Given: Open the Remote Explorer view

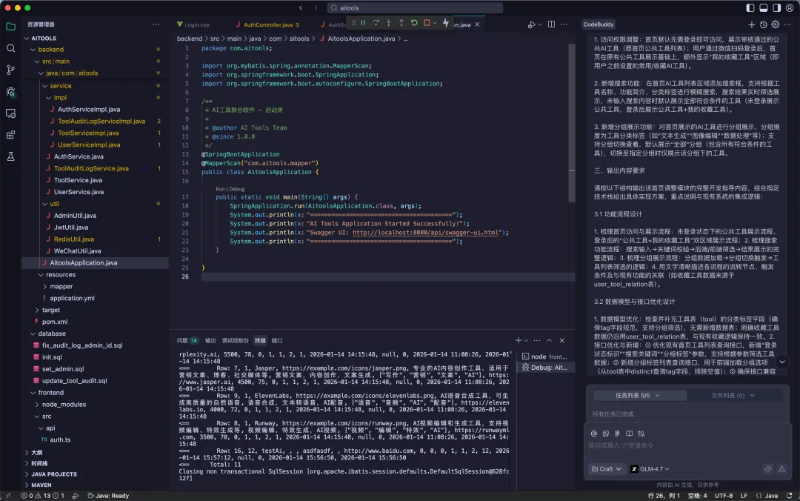Looking at the screenshot, I should pyautogui.click(x=10, y=113).
